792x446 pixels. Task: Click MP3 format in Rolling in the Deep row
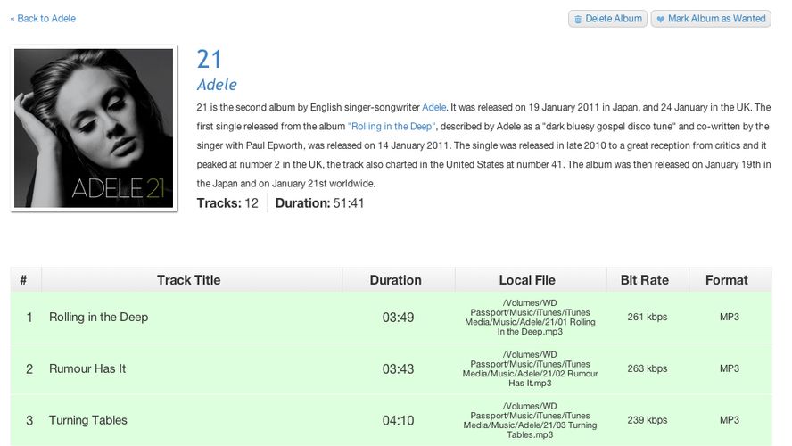(x=730, y=317)
